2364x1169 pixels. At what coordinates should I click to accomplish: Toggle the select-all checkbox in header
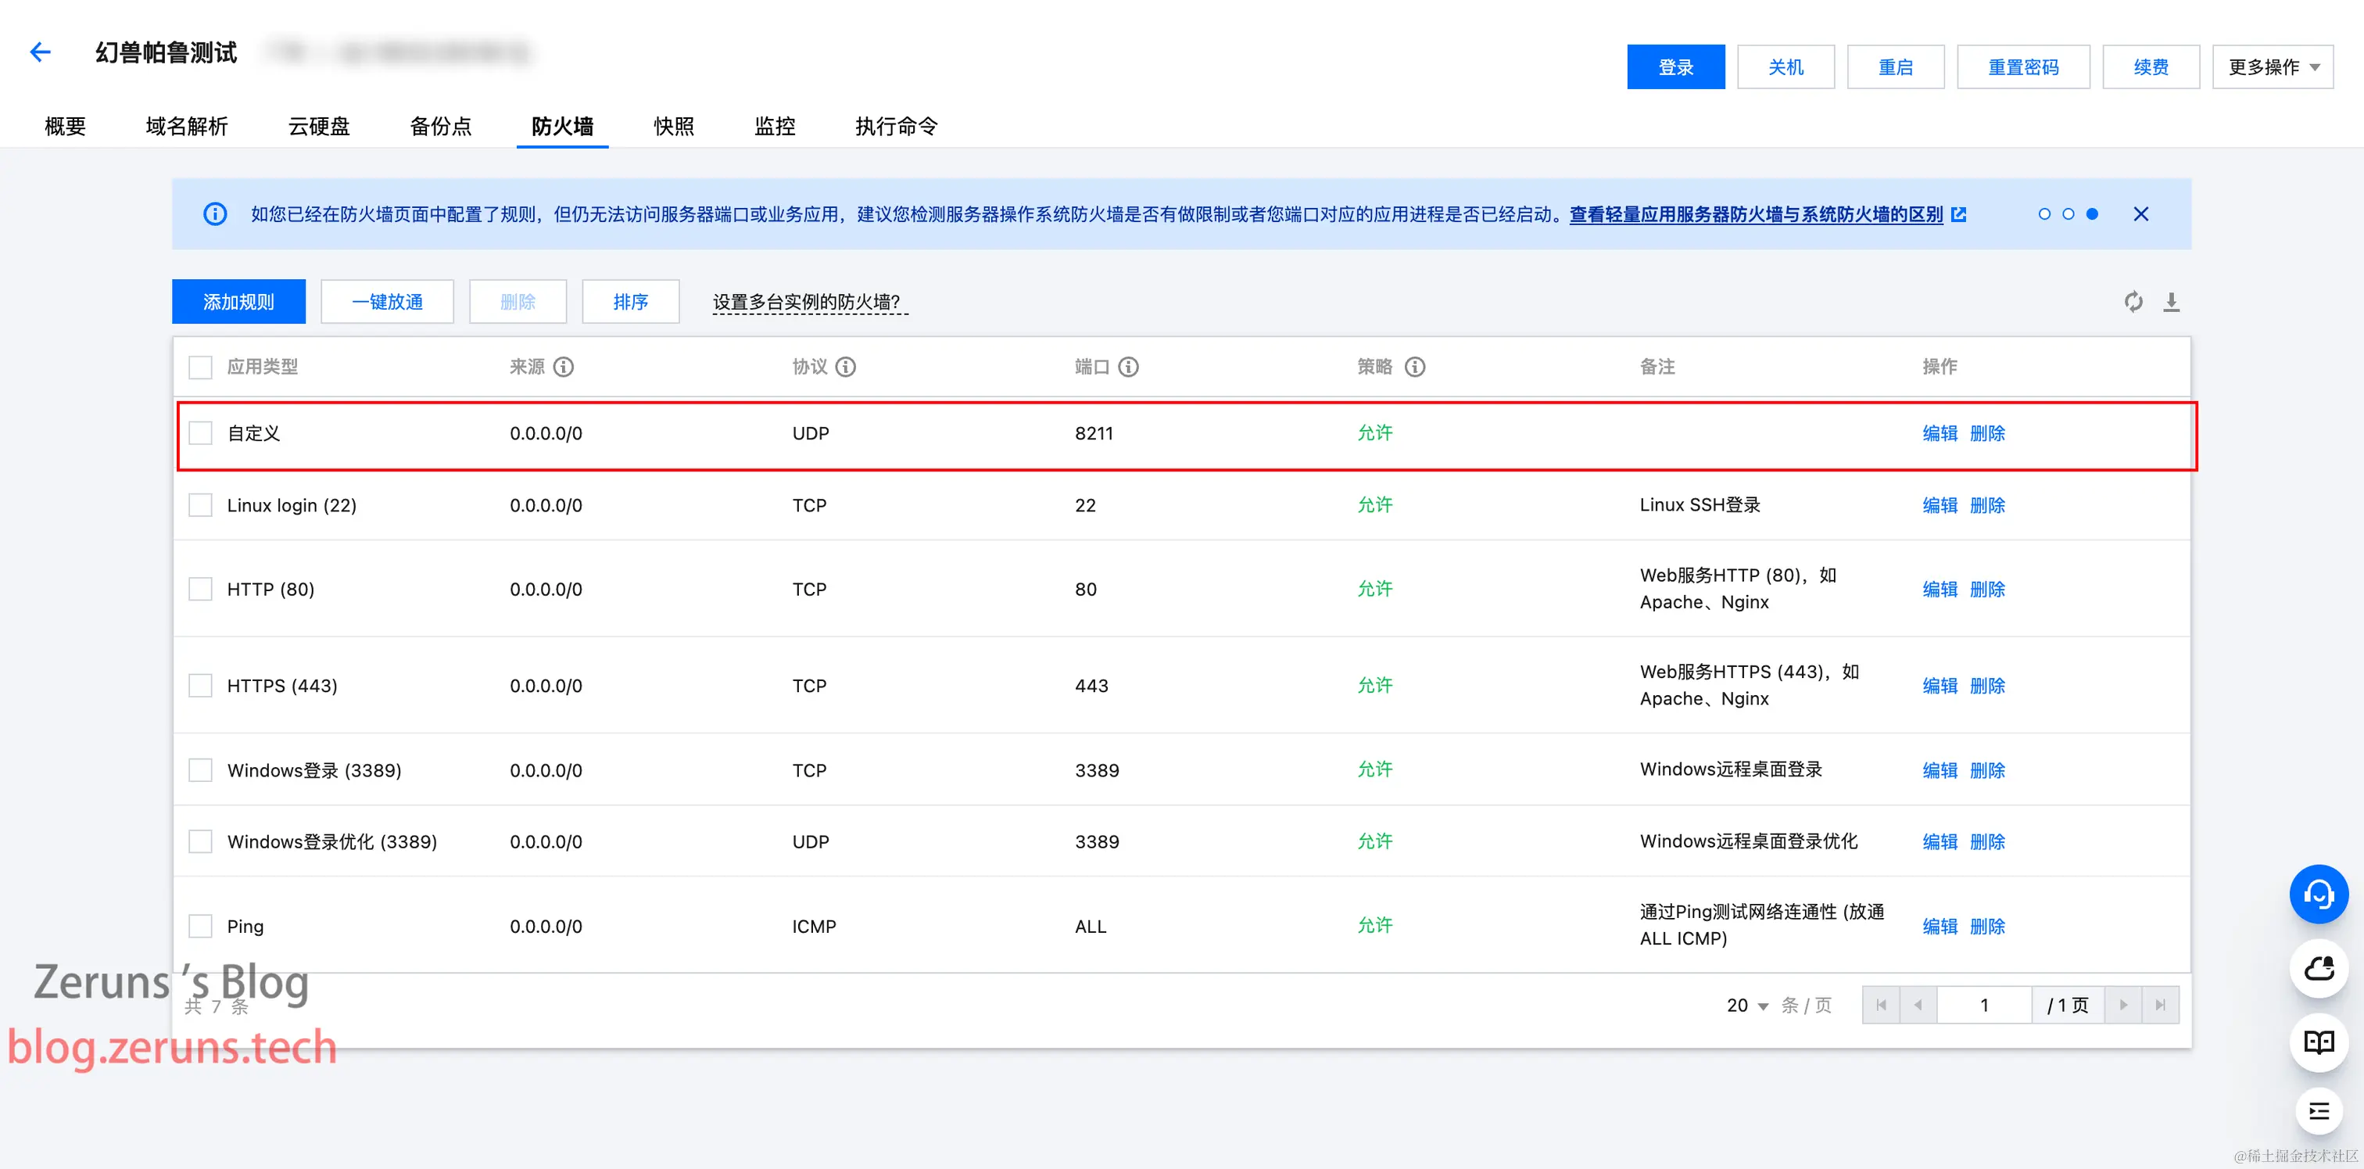[200, 367]
